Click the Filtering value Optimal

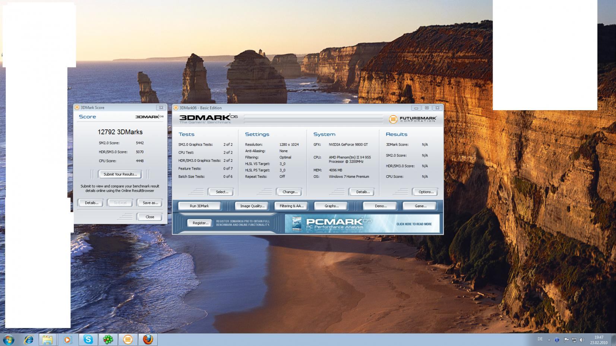285,157
